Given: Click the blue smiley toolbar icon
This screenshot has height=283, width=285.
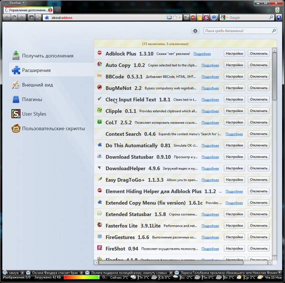Looking at the screenshot, I should pyautogui.click(x=214, y=18).
